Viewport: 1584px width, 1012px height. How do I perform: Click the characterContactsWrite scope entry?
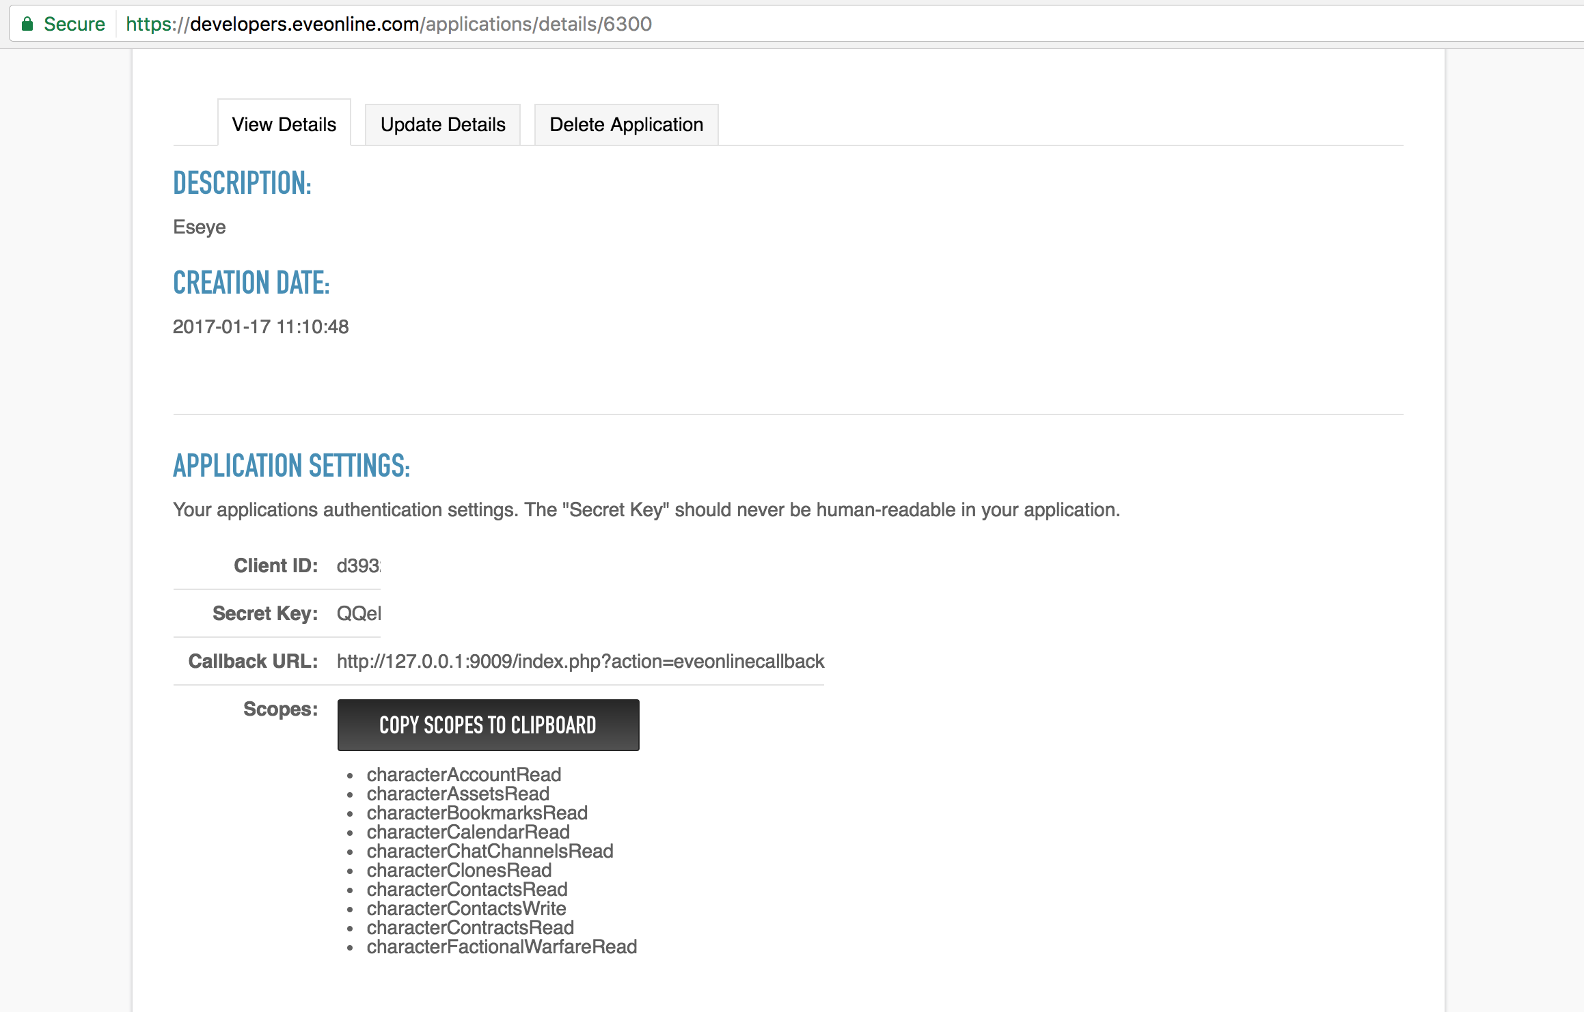point(466,908)
